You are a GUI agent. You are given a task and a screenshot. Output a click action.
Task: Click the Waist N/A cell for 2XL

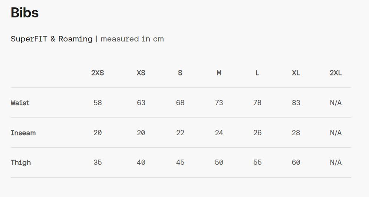(336, 103)
